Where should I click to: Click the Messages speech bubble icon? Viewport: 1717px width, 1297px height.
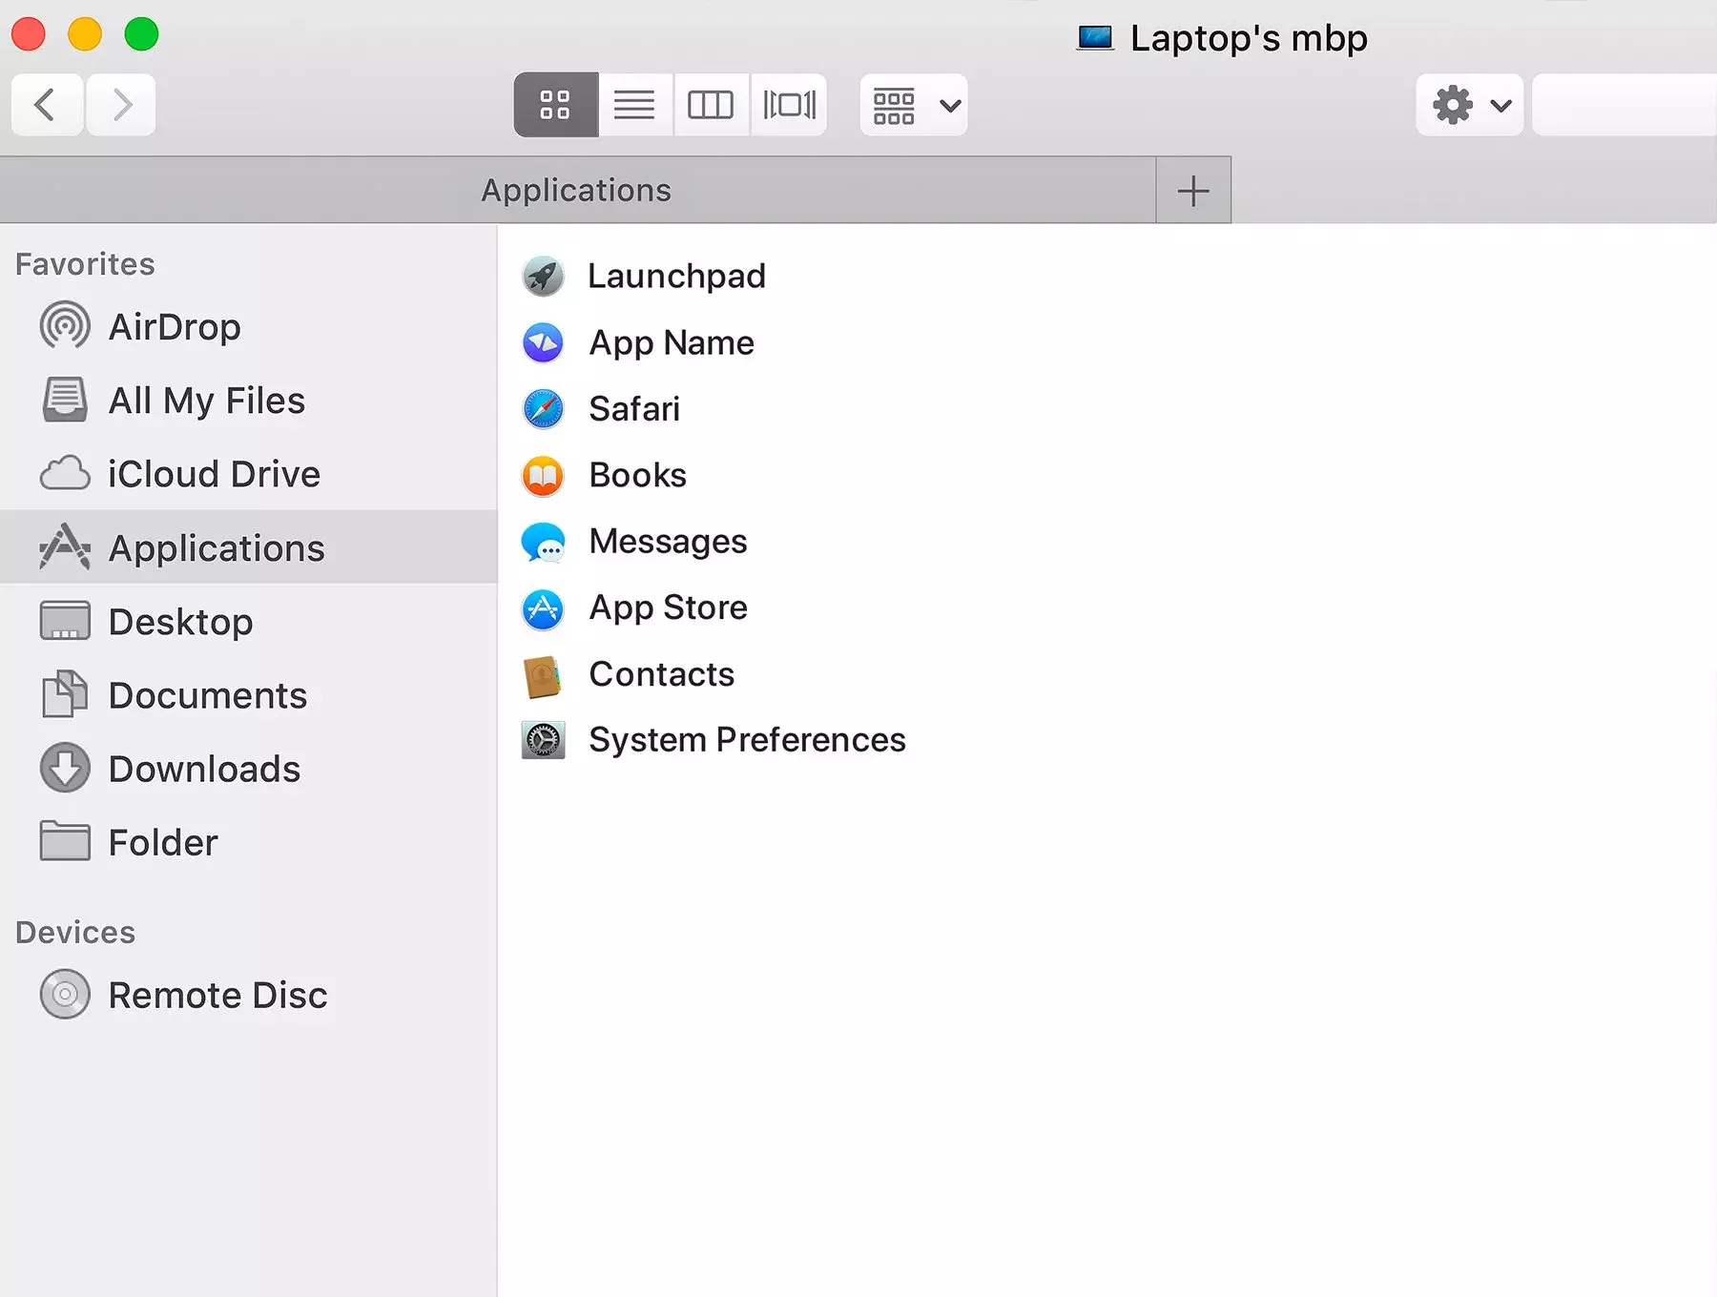point(543,542)
